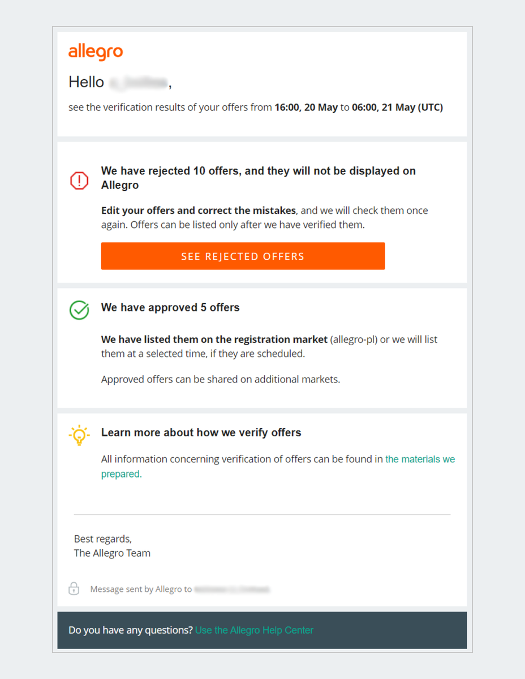Click the 'Learn more about how we verify offers' heading
This screenshot has width=525, height=679.
pyautogui.click(x=201, y=433)
